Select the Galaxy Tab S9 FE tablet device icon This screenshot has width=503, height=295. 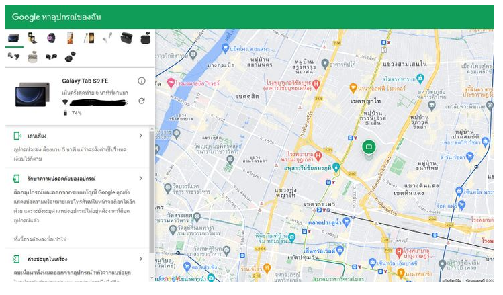pos(14,38)
